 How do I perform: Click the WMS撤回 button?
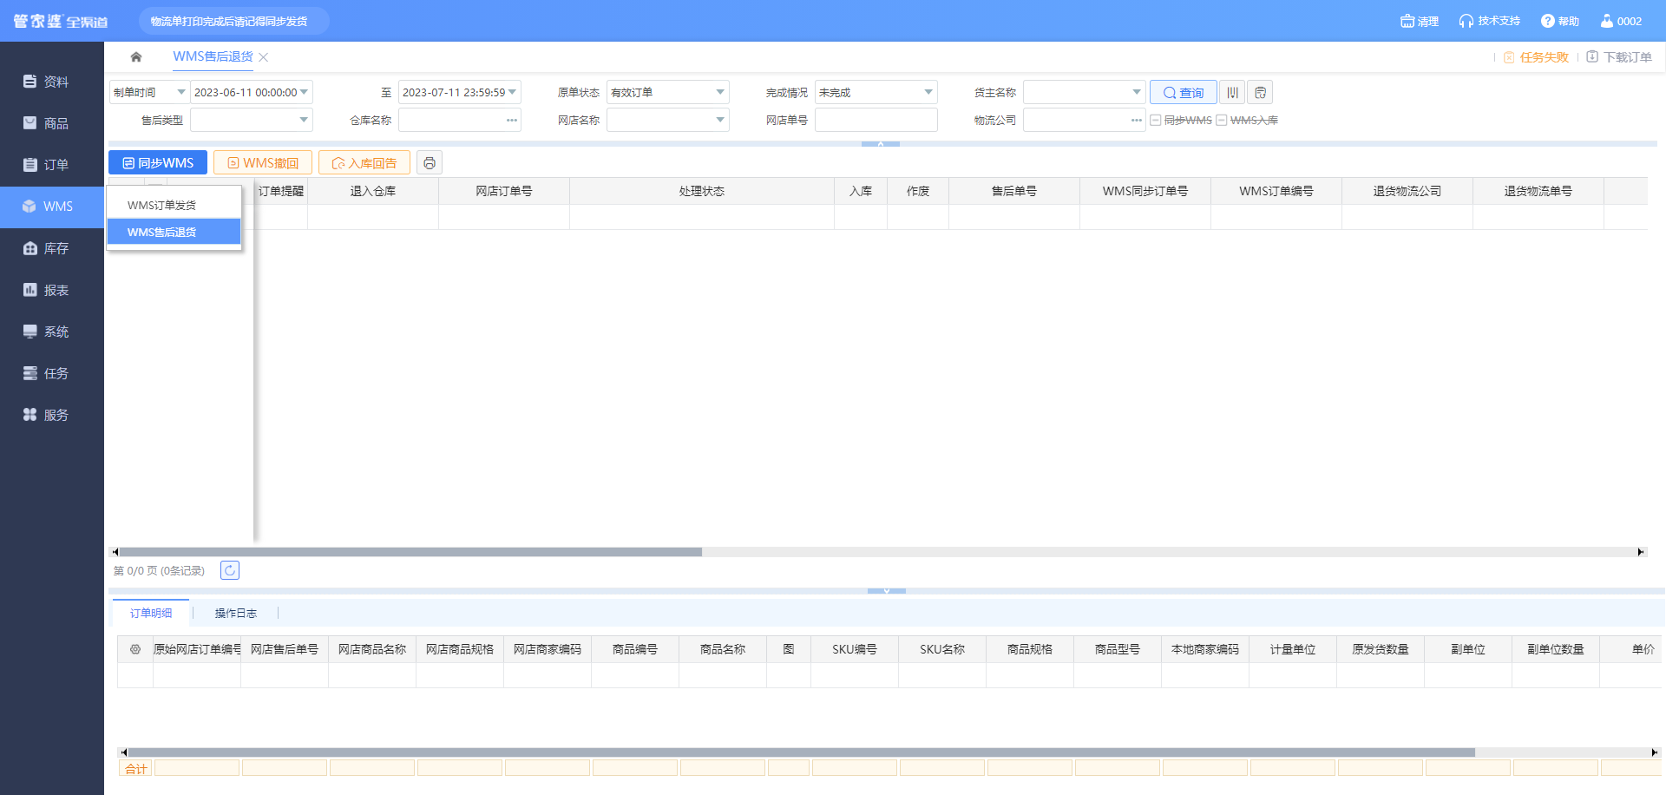(x=263, y=163)
